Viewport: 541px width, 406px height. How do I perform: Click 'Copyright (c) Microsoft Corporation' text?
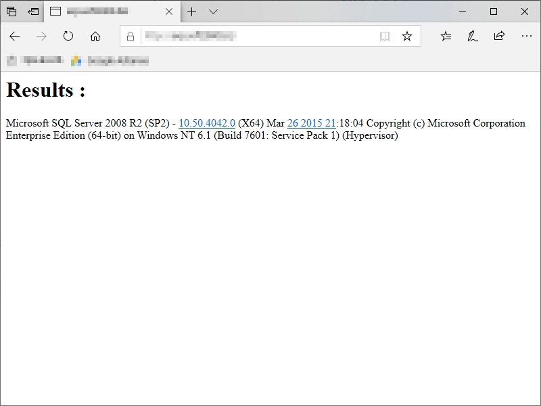[446, 123]
